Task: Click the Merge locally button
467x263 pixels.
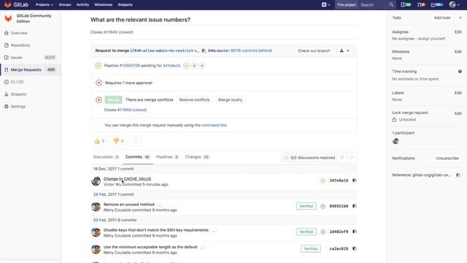Action: coord(231,100)
